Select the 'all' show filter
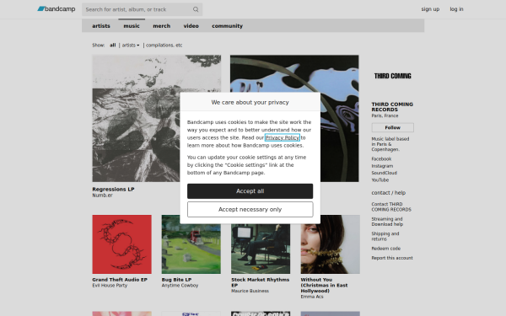 pyautogui.click(x=113, y=46)
